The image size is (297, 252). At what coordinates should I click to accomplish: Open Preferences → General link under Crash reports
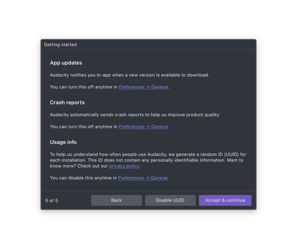coord(143,126)
